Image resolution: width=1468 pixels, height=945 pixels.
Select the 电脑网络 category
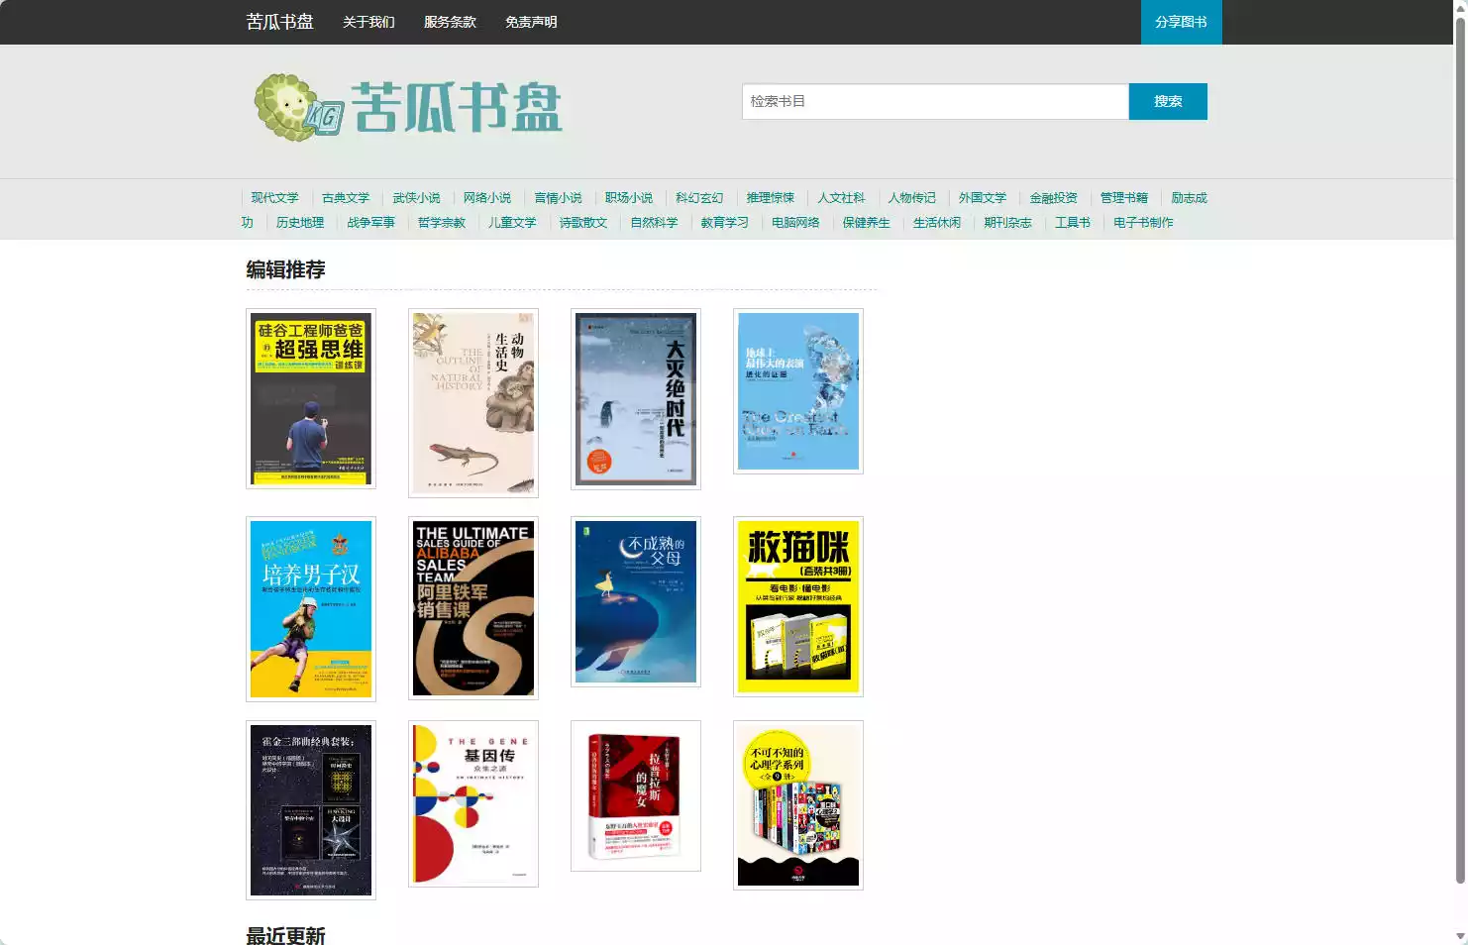(796, 223)
